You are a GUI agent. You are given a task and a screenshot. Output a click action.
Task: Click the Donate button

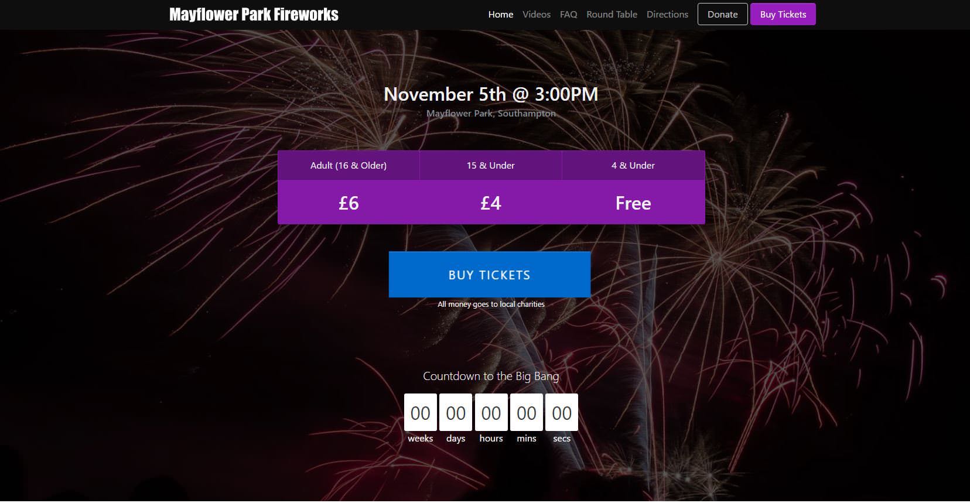pos(722,14)
